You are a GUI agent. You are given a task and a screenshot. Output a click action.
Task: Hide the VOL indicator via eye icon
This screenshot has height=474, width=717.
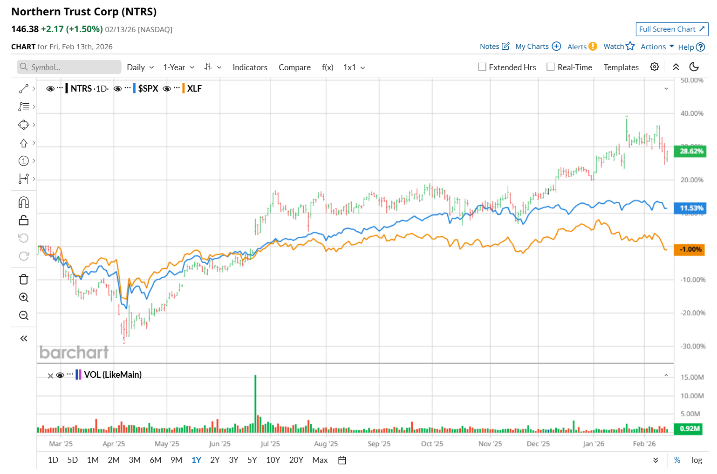(x=60, y=375)
